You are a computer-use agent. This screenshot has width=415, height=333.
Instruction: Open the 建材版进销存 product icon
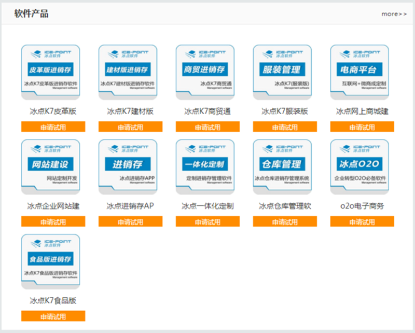click(128, 72)
